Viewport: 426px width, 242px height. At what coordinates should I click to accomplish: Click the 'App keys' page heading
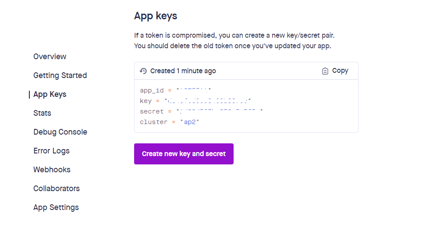[x=156, y=16]
